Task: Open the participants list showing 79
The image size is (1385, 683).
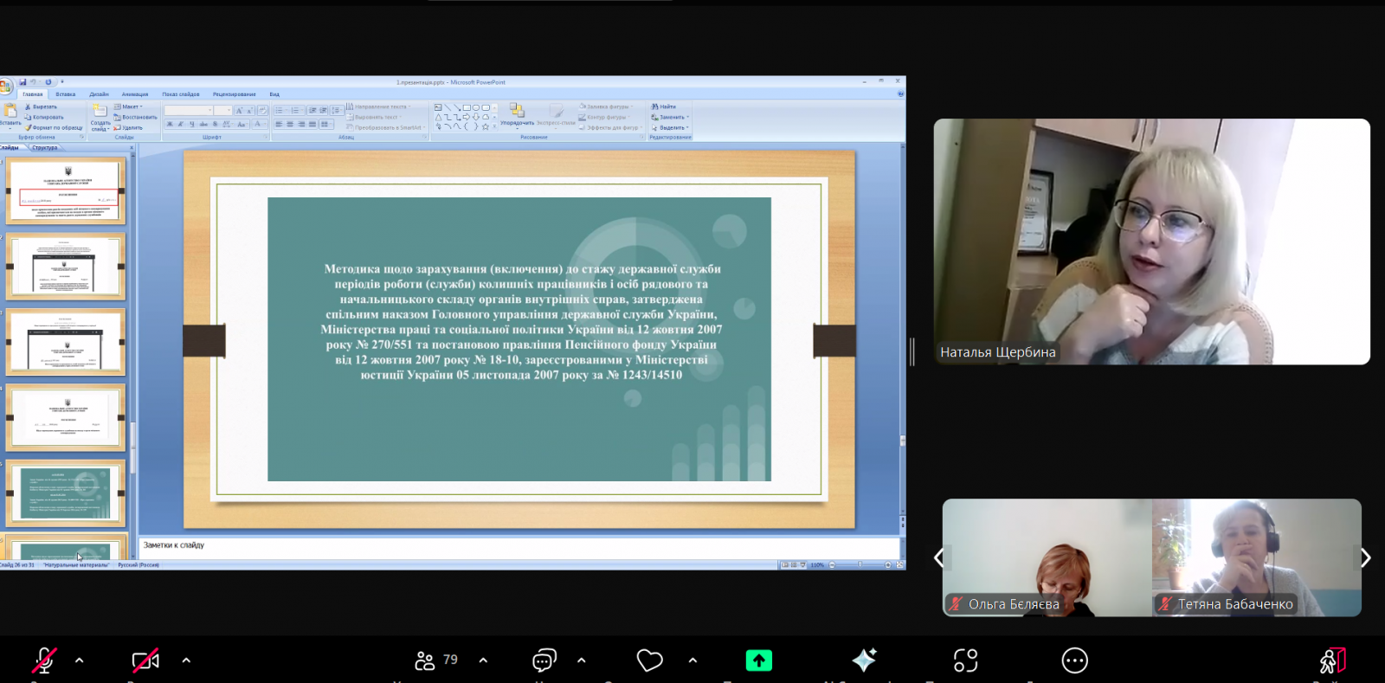Action: pyautogui.click(x=435, y=660)
